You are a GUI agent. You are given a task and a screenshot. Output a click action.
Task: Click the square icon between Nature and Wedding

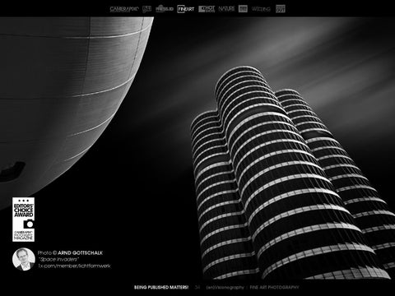point(243,9)
